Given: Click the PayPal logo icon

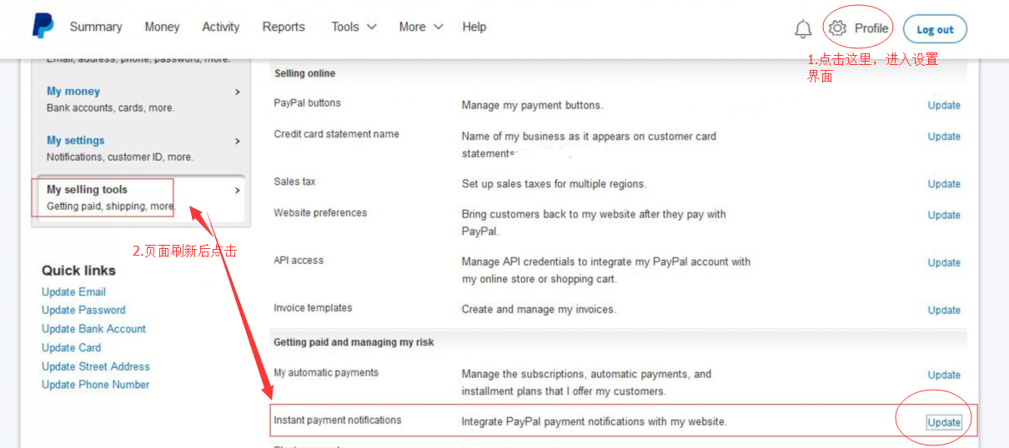Looking at the screenshot, I should click(43, 26).
